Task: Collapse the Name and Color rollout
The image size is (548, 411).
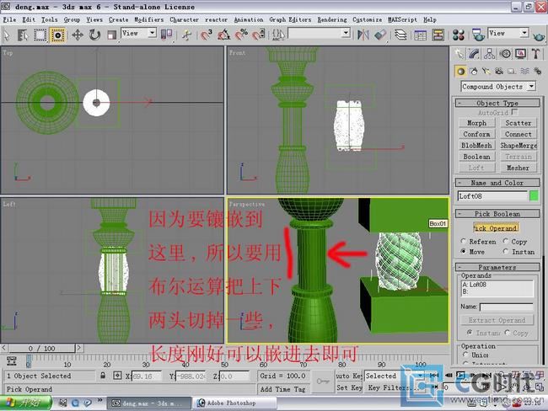Action: [x=497, y=183]
